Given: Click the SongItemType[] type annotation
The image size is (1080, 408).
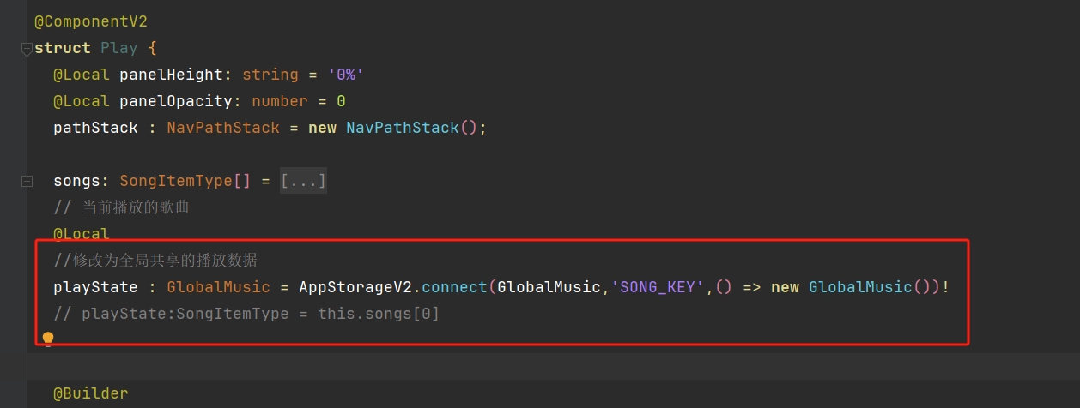Looking at the screenshot, I should 185,181.
